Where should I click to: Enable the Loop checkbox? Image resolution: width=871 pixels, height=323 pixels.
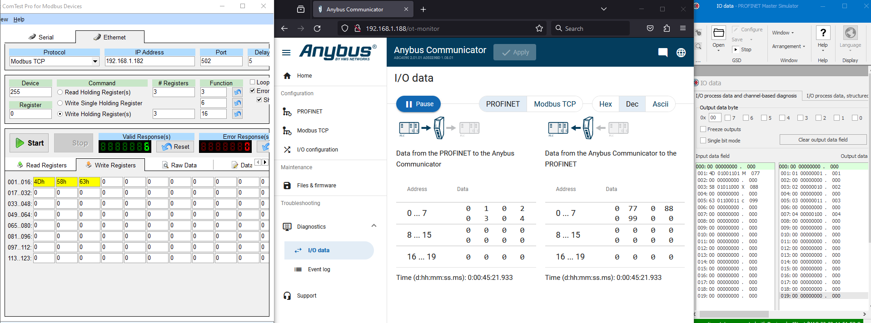pos(253,82)
